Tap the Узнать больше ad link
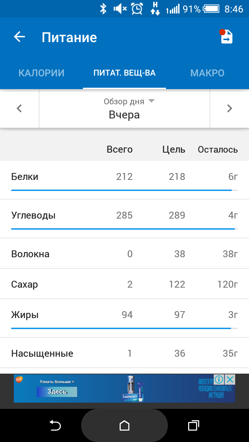 57,382
